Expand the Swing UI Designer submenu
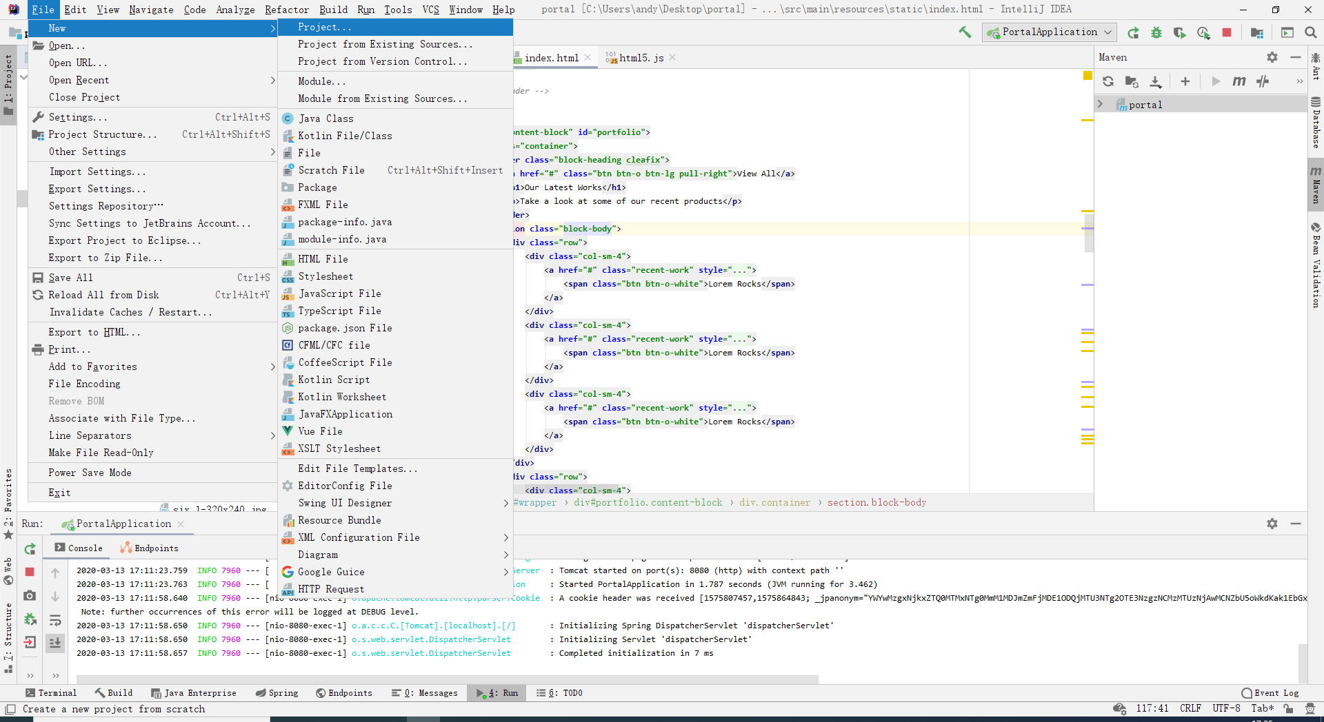This screenshot has height=722, width=1324. 396,503
